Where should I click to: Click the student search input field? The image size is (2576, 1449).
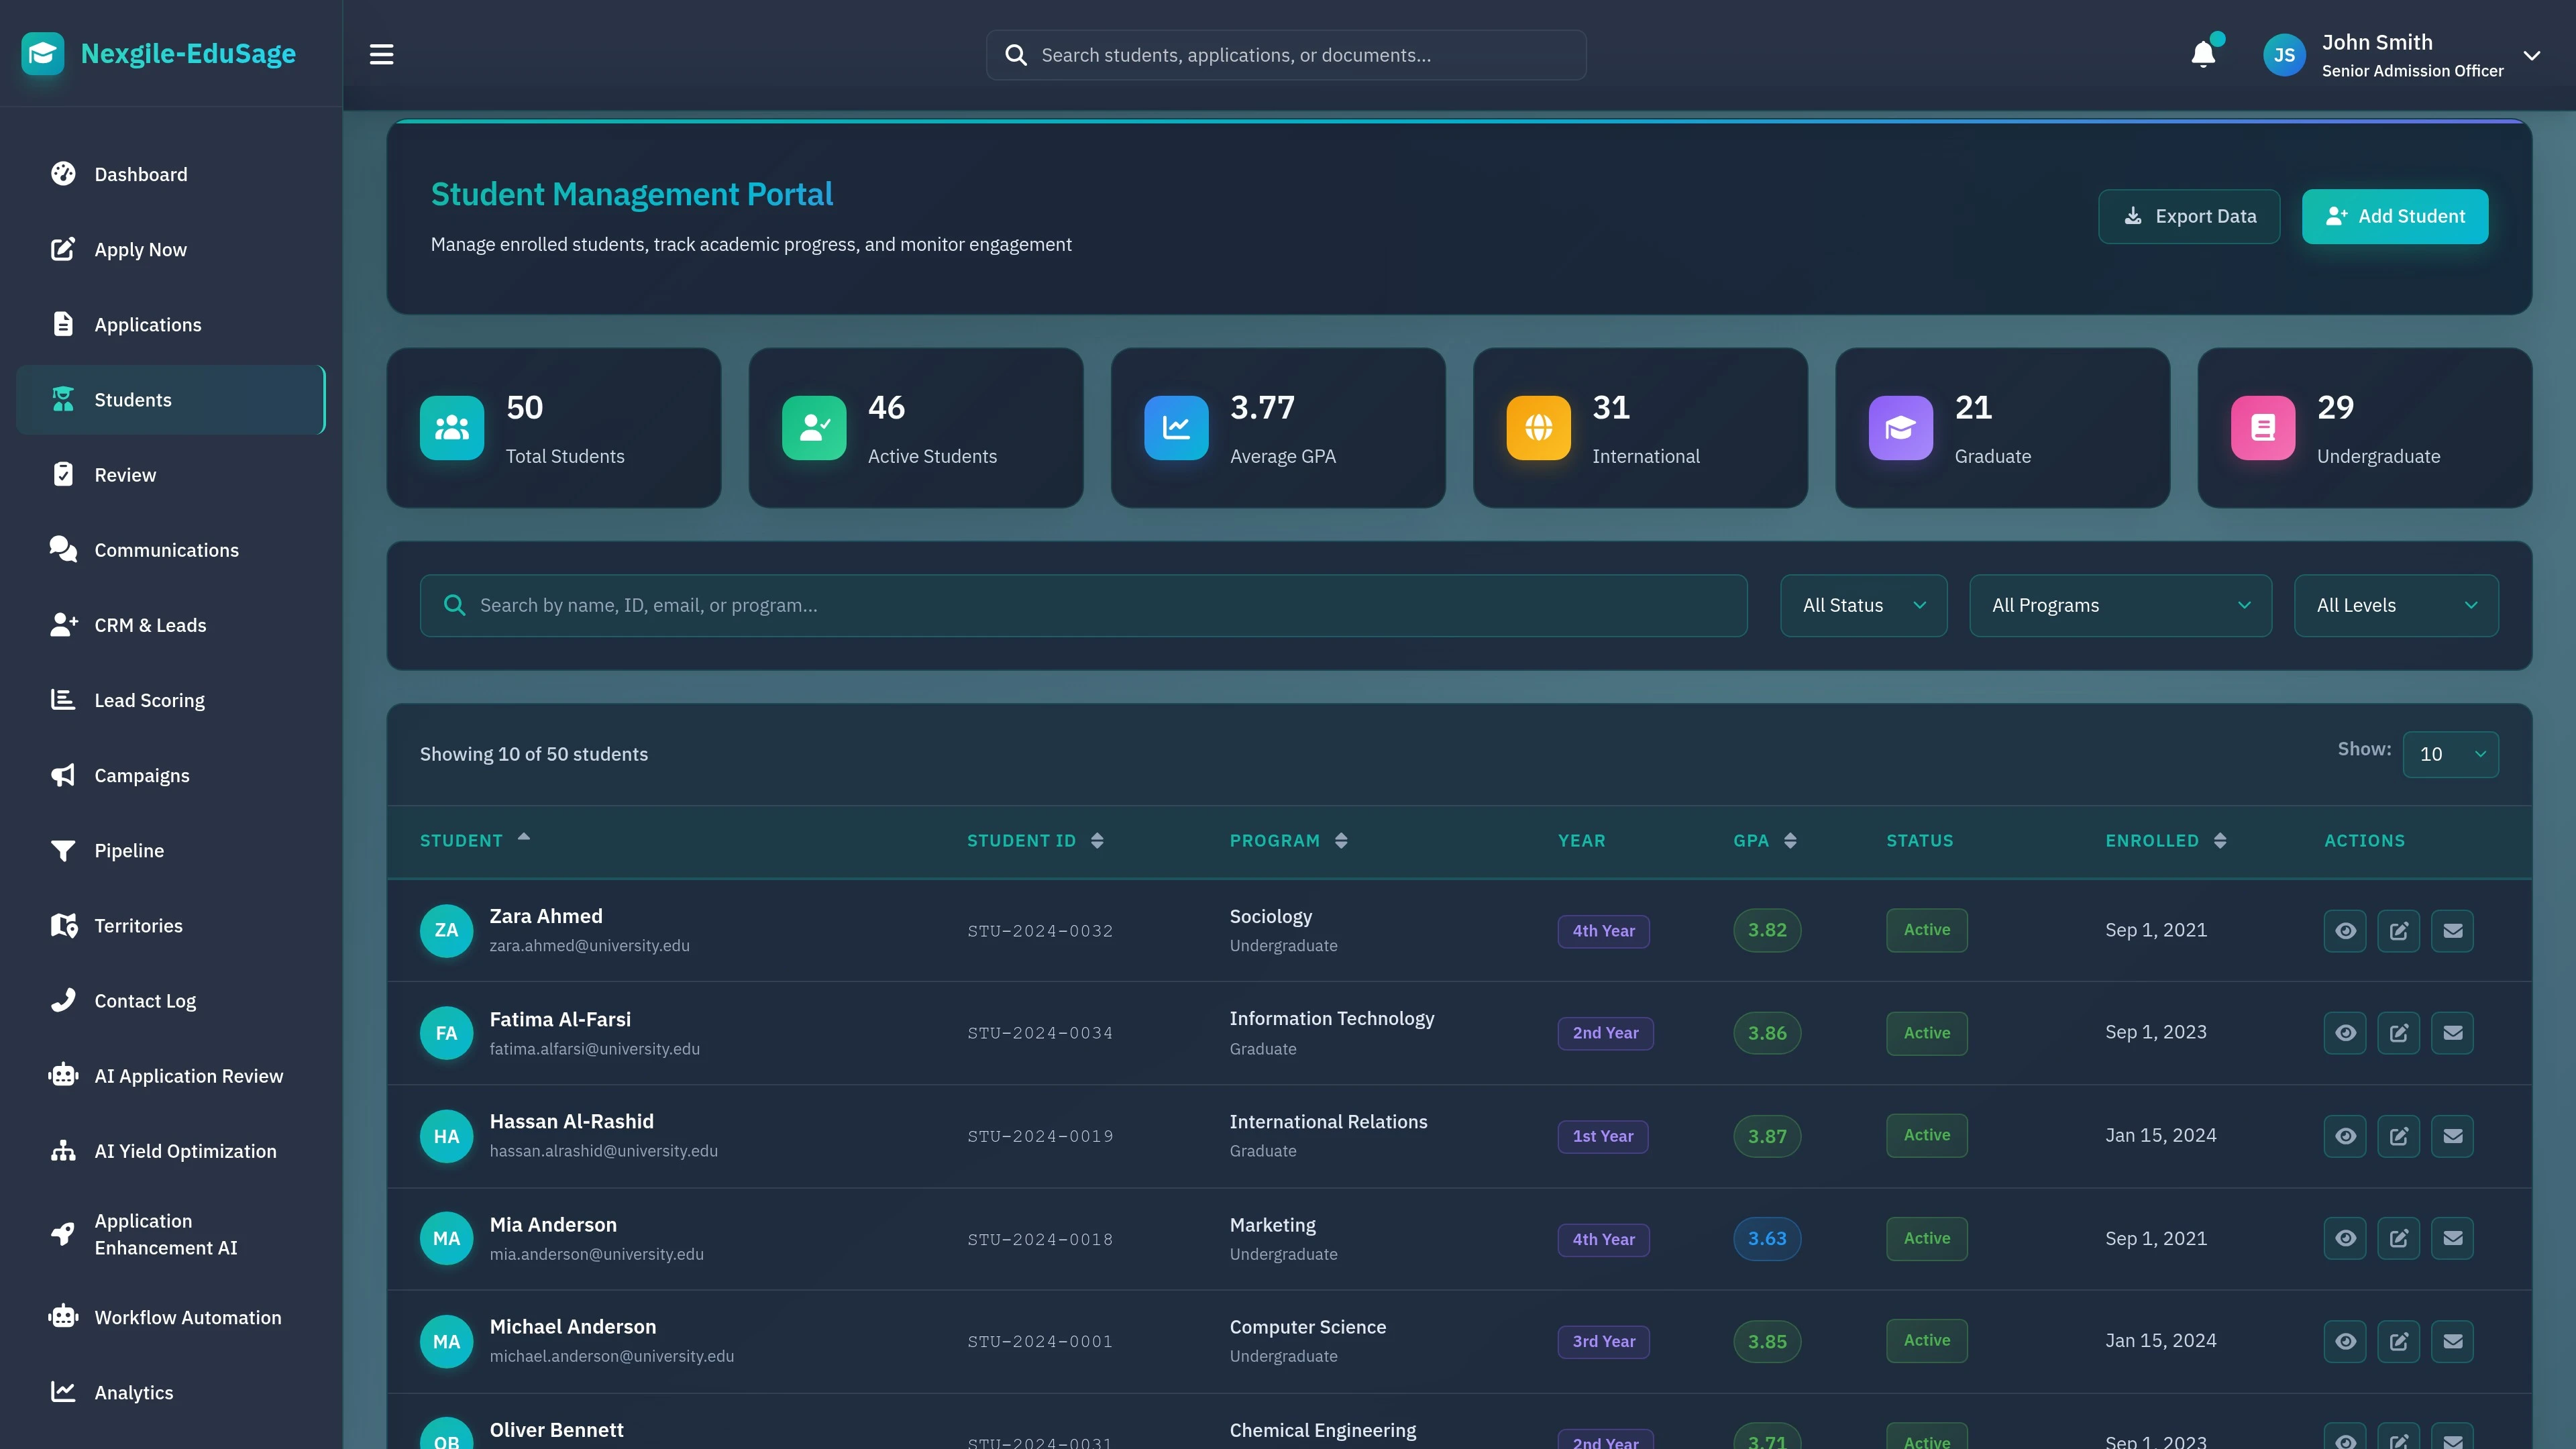pyautogui.click(x=1083, y=605)
